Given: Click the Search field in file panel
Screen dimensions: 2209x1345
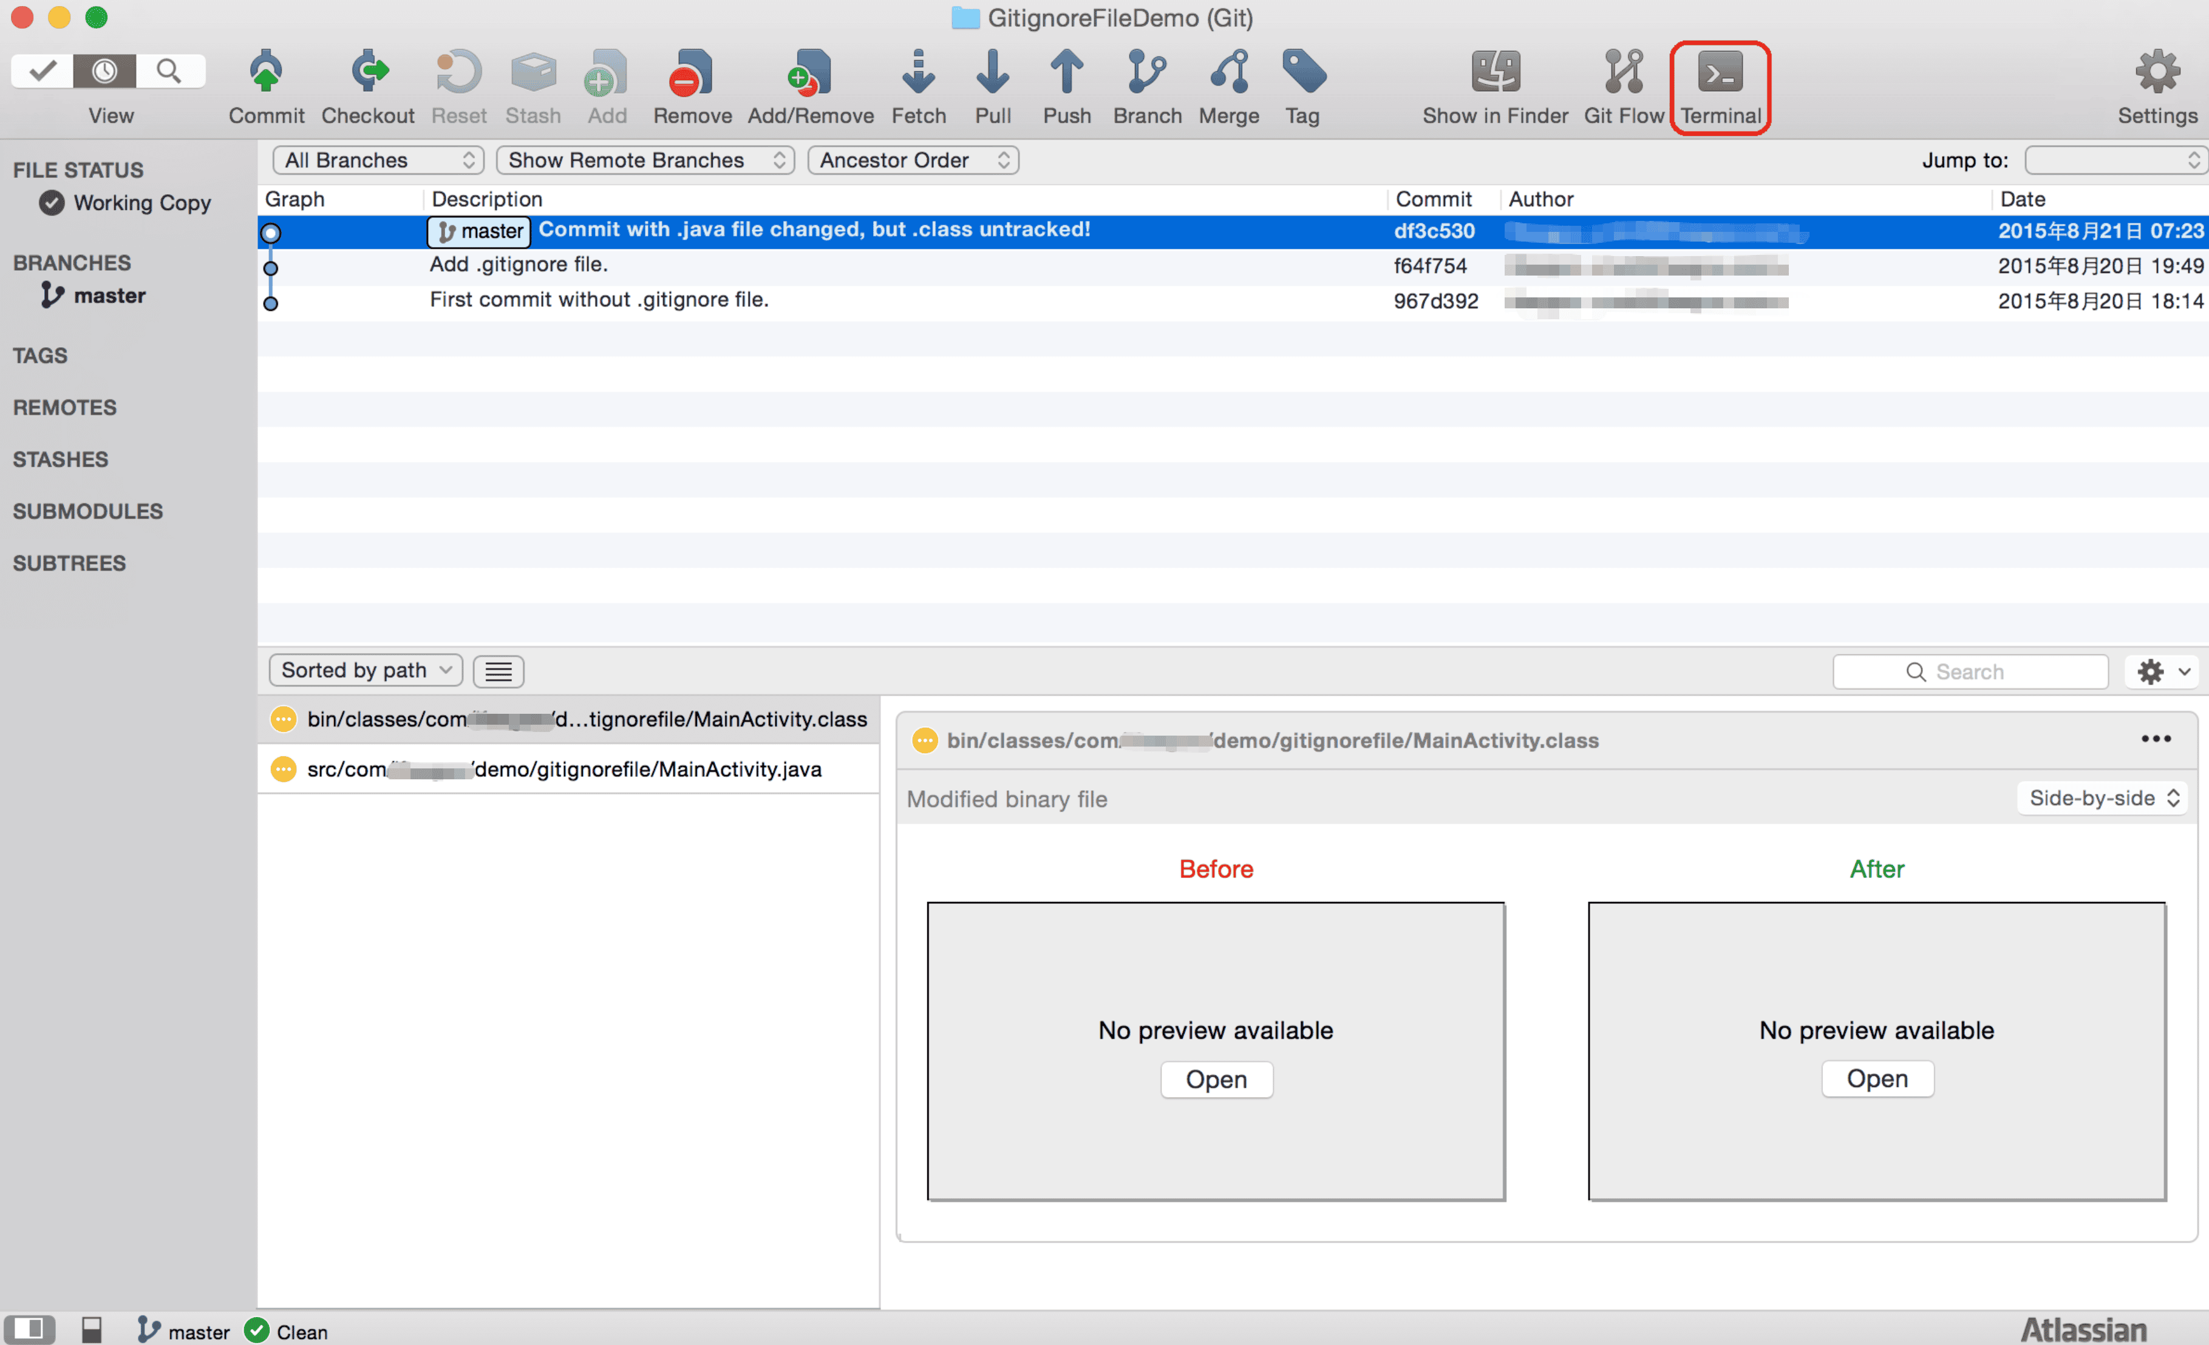Looking at the screenshot, I should click(1970, 671).
